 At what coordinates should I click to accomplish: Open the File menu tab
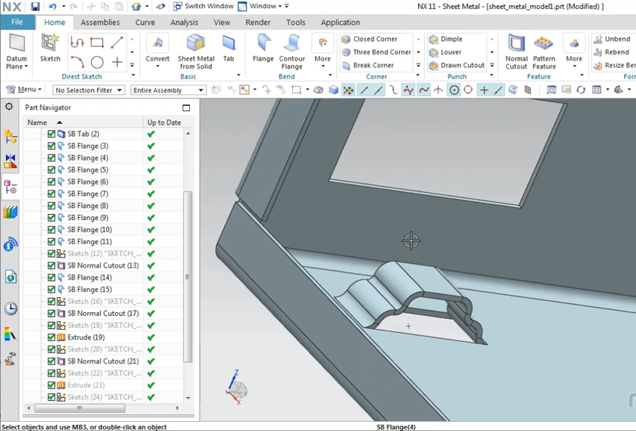click(x=17, y=23)
